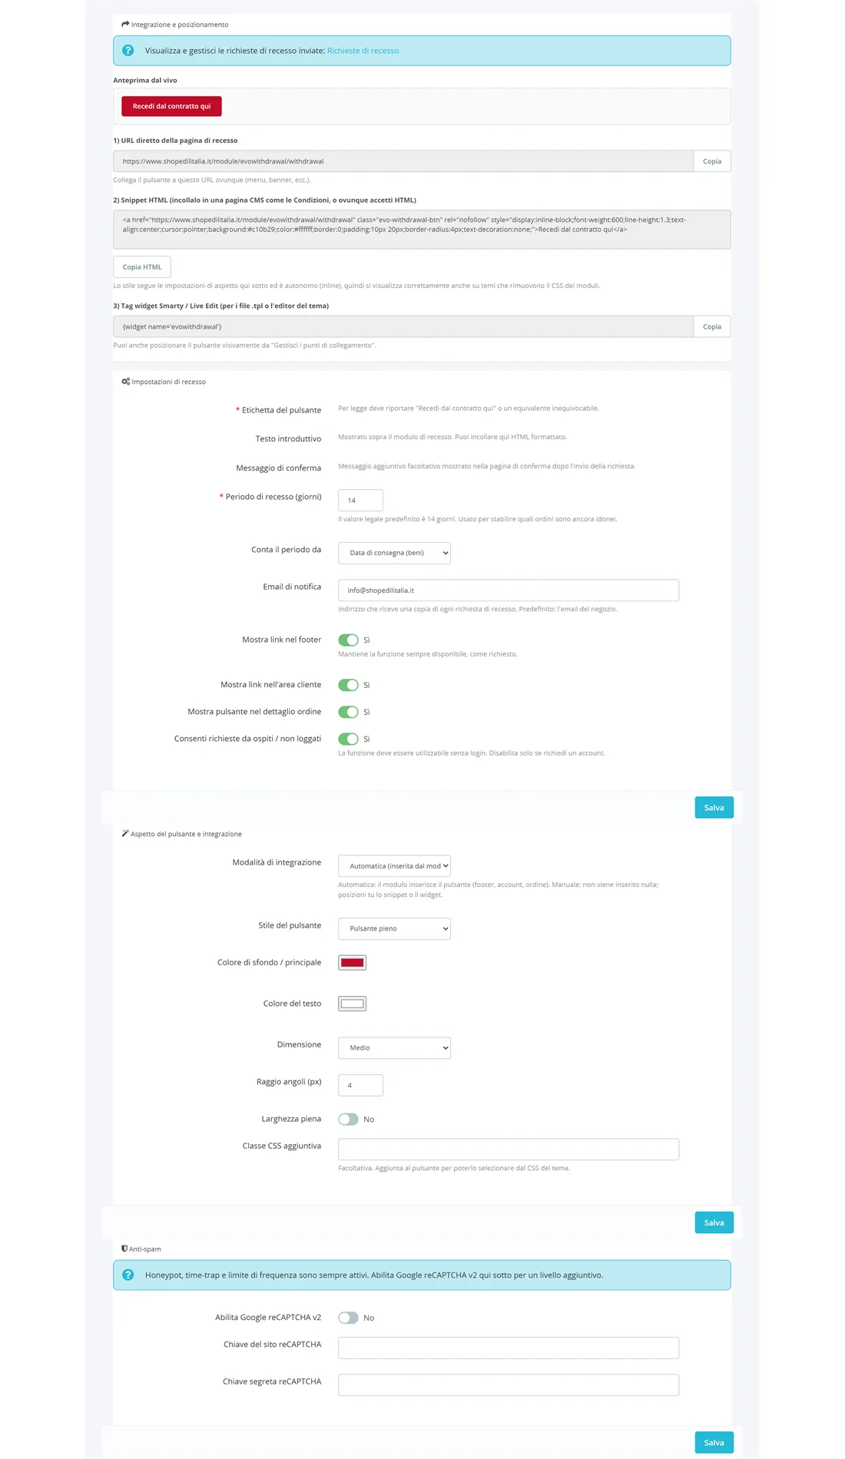Screen dimensions: 845x1459
Task: Click the direct URL text field
Action: [403, 161]
